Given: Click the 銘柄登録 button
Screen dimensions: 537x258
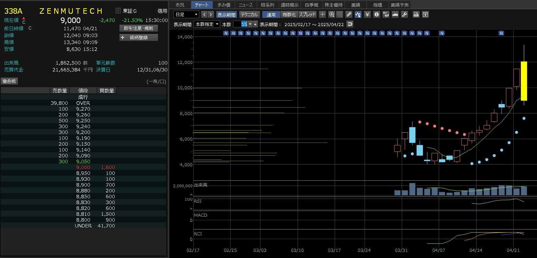Looking at the screenshot, I should (x=139, y=37).
